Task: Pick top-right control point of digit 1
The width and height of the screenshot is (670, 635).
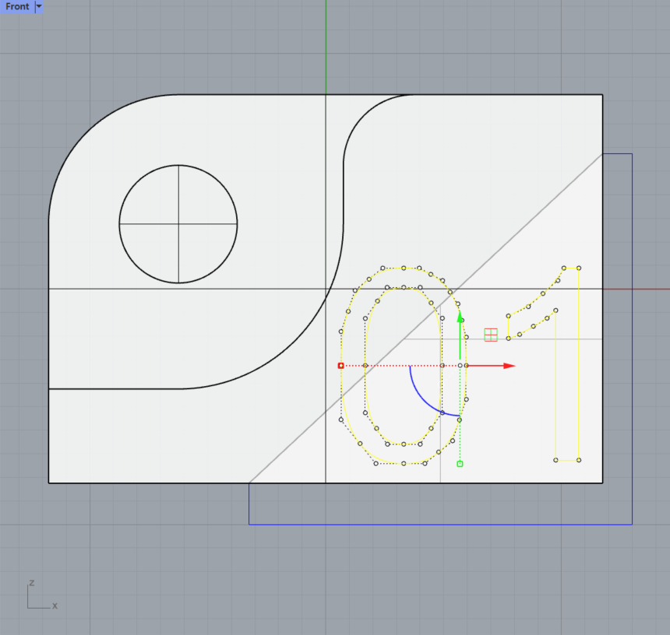Action: pos(579,268)
